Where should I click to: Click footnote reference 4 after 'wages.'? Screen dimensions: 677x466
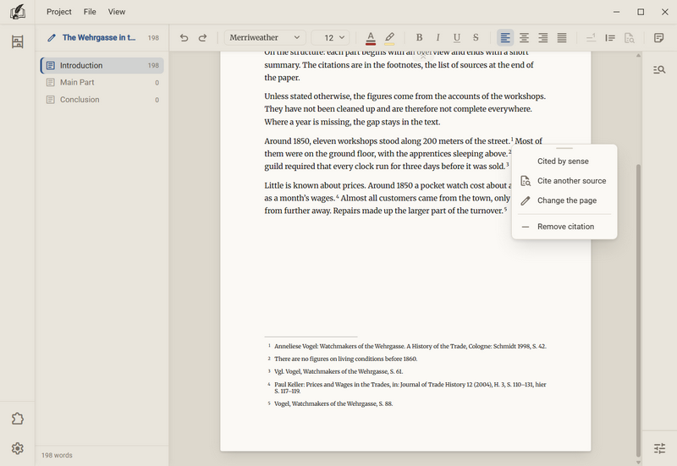[337, 196]
